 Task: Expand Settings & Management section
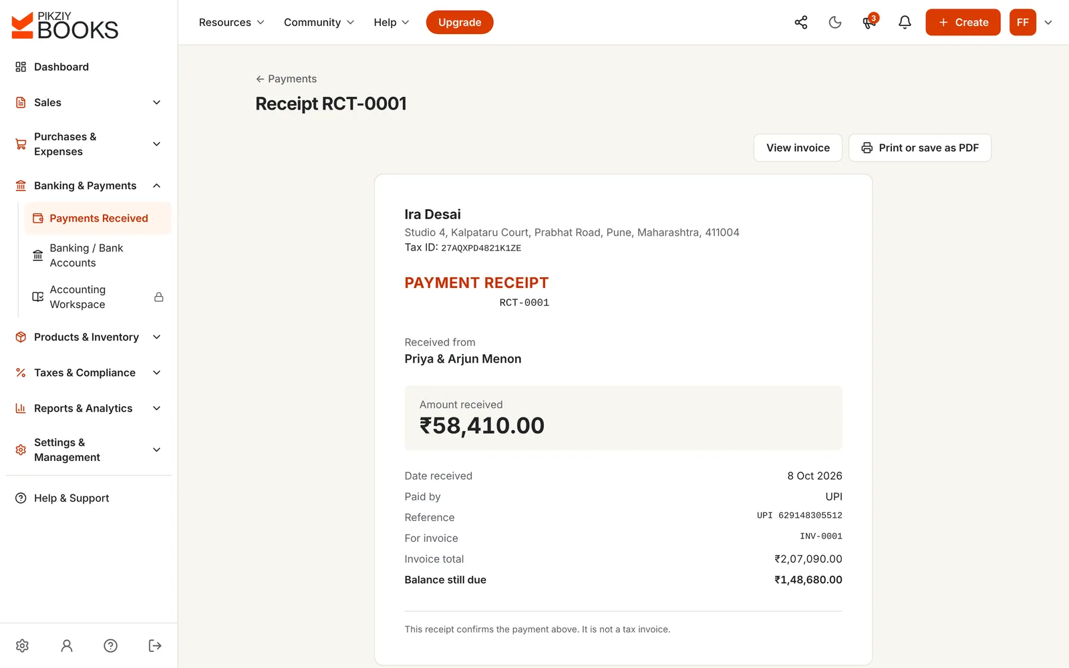point(89,450)
